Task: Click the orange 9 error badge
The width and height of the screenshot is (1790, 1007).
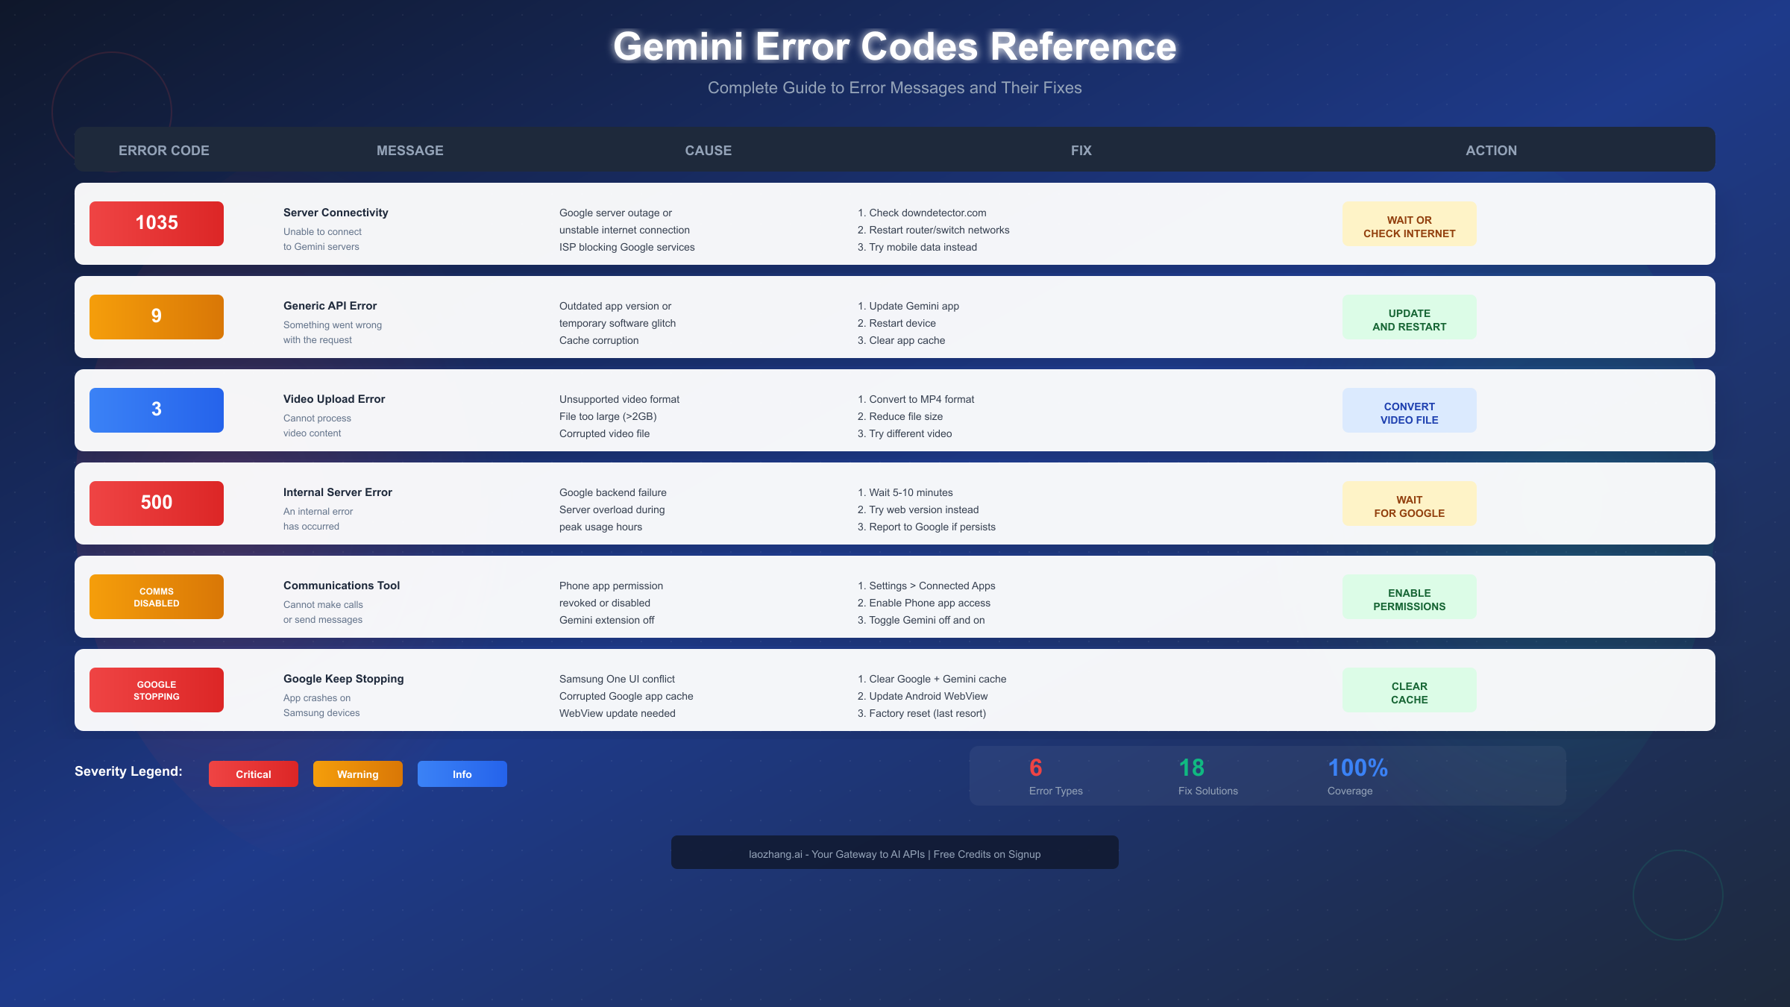Action: [156, 316]
